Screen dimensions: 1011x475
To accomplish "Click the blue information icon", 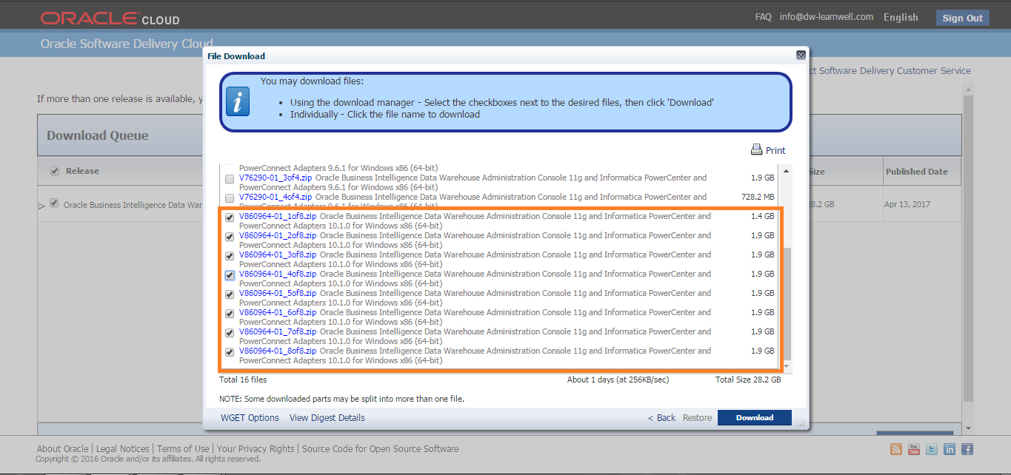I will 237,102.
